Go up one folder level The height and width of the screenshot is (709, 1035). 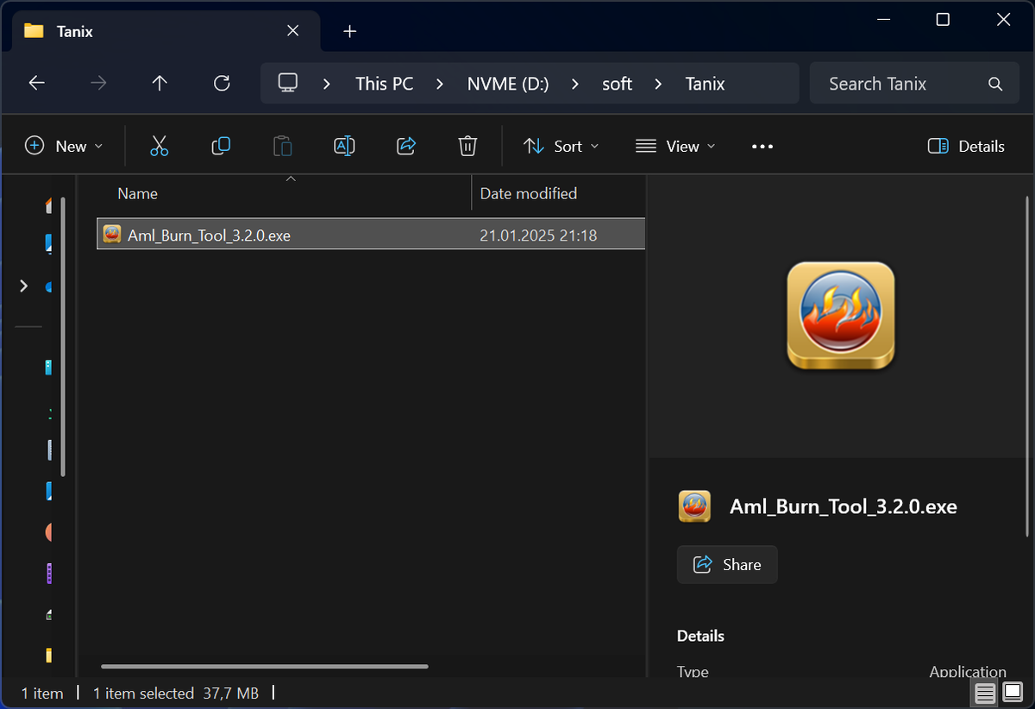[160, 84]
